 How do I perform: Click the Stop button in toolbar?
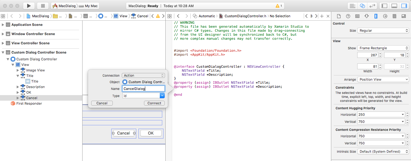coord(42,6)
